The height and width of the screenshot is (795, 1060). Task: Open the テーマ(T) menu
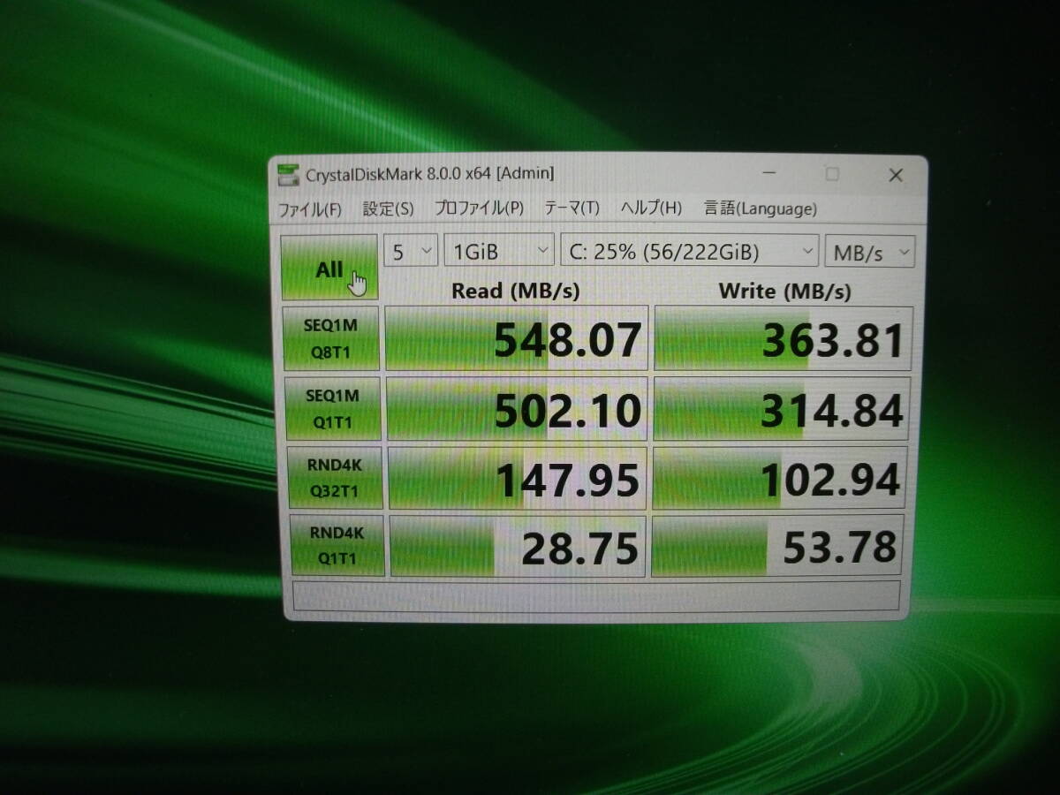tap(572, 209)
